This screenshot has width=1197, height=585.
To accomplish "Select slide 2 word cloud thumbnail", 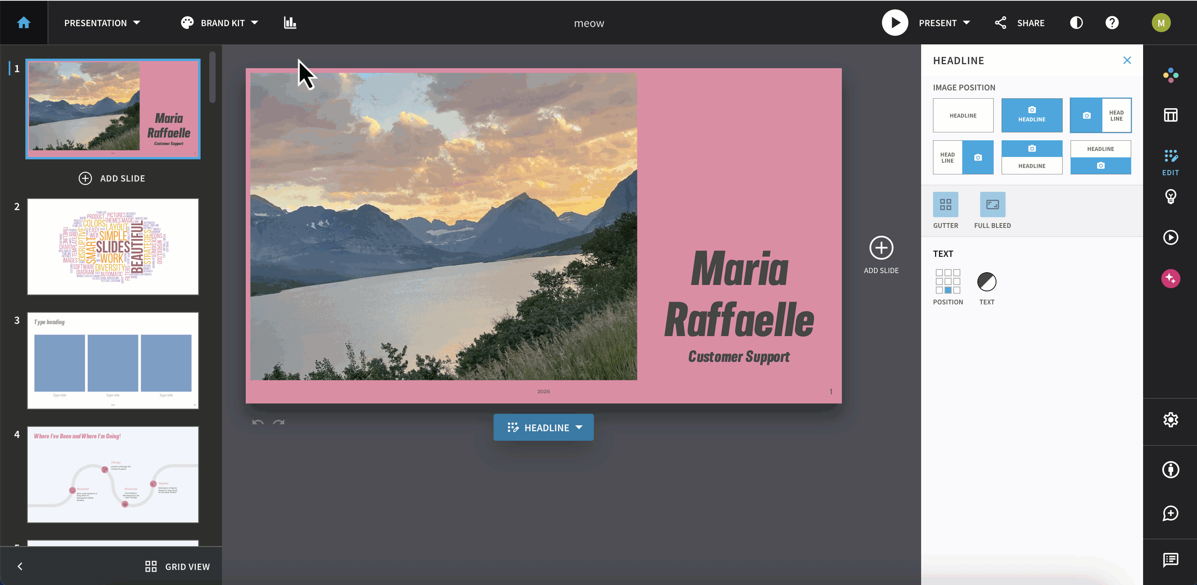I will 113,246.
